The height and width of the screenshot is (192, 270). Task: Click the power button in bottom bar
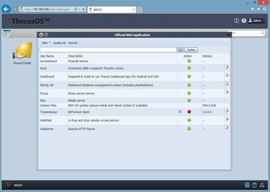click(x=8, y=185)
